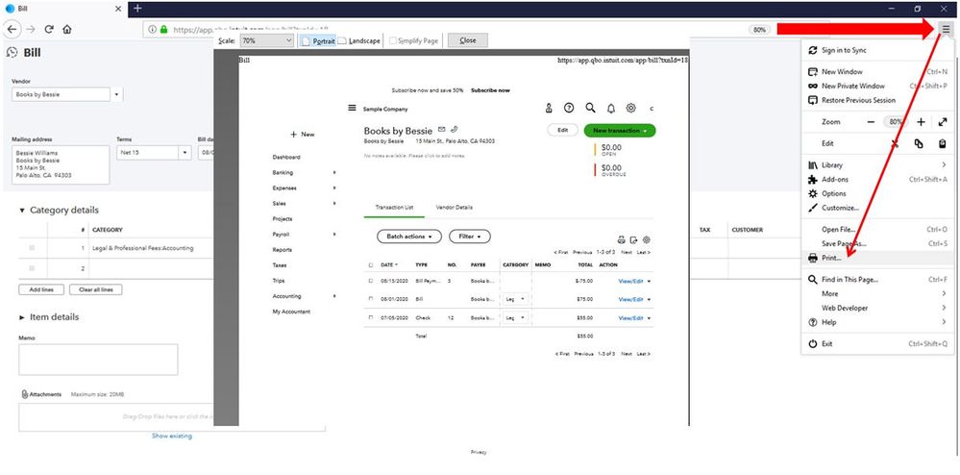Image resolution: width=960 pixels, height=475 pixels.
Task: Expand the Item details section
Action: click(x=22, y=317)
